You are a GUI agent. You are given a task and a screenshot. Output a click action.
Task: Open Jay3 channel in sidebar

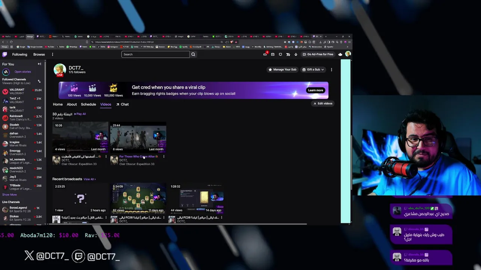[22, 178]
